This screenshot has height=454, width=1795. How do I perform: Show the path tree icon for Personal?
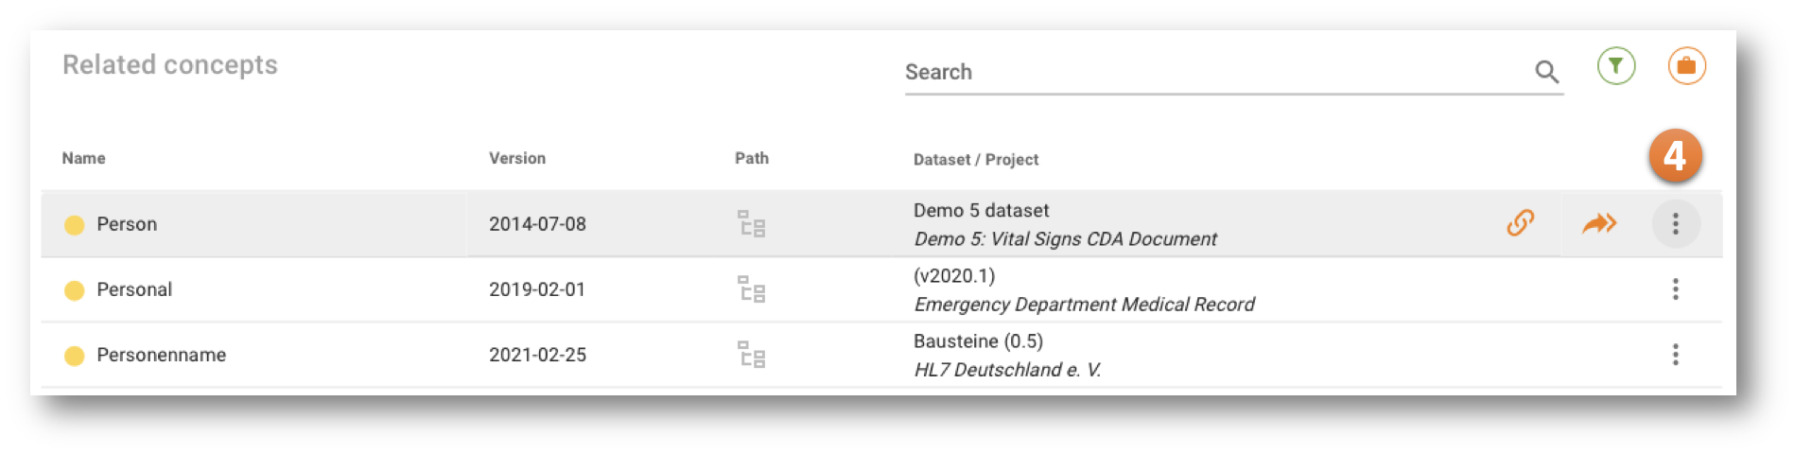(751, 289)
